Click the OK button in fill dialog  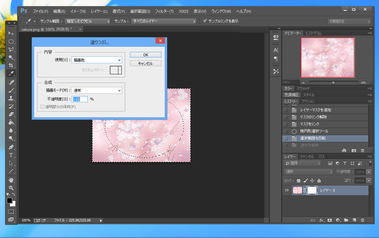pos(145,55)
